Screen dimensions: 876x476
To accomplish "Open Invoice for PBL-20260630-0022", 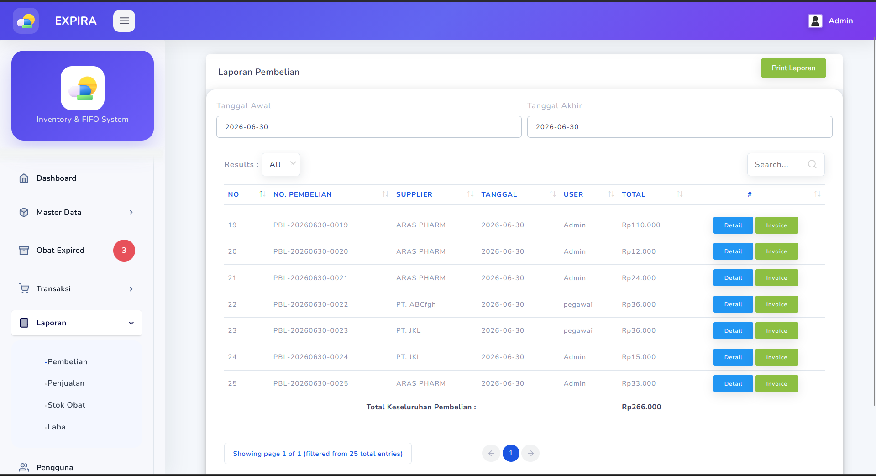I will [776, 304].
